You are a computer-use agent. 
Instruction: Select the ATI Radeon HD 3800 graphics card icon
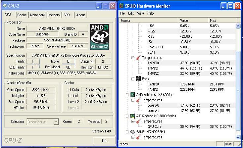click(133, 116)
